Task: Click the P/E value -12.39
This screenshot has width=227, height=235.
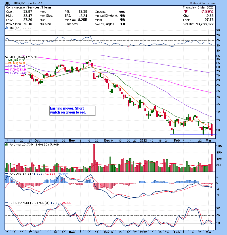Action: 82,12
